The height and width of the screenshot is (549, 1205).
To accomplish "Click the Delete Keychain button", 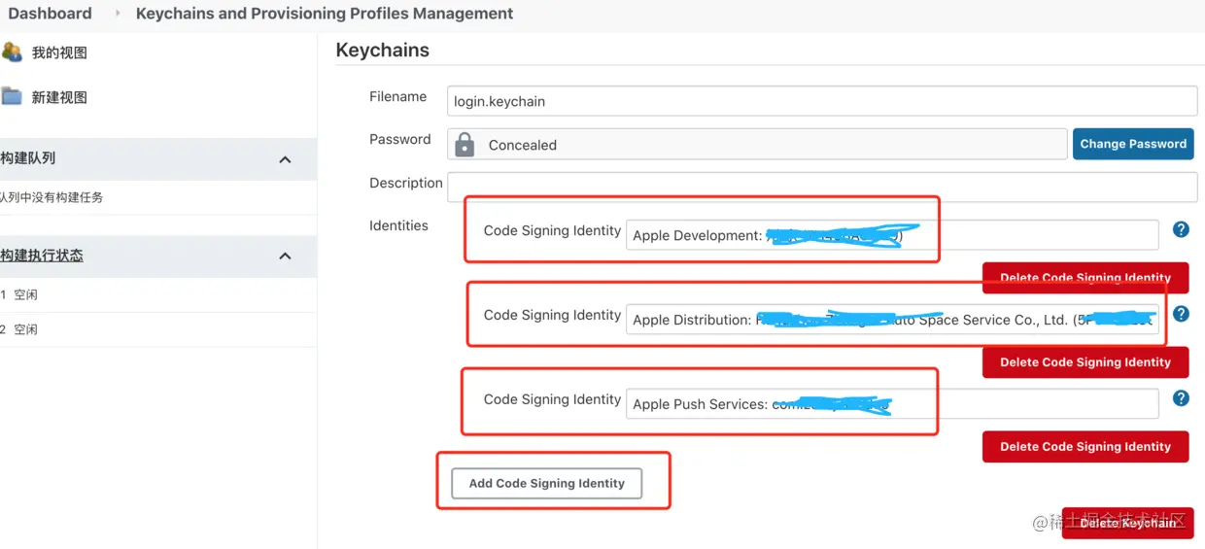I will point(1126,523).
